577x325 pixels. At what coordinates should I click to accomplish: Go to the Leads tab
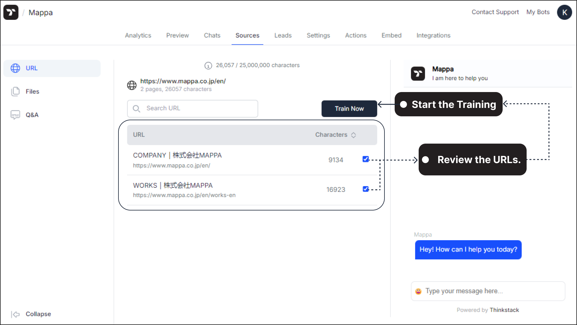(283, 35)
